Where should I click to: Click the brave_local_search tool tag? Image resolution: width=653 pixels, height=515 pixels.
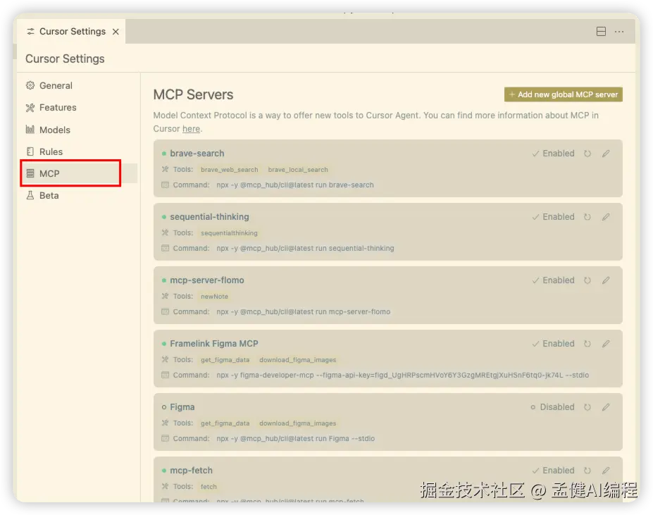(298, 170)
